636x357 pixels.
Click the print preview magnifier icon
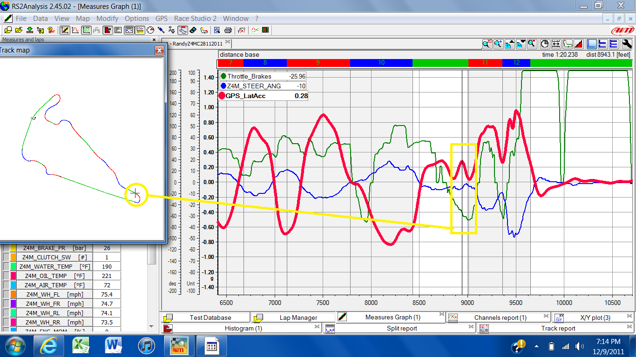[x=217, y=30]
